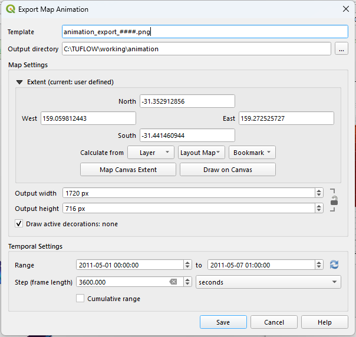Open the Bookmark dropdown
The image size is (356, 337).
[252, 153]
